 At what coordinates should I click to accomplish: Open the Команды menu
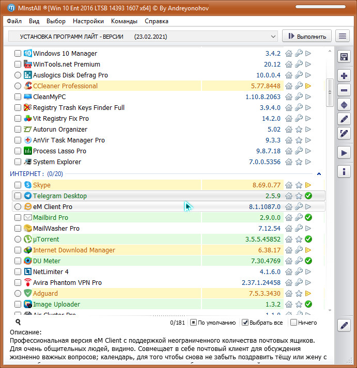[124, 21]
